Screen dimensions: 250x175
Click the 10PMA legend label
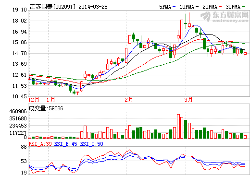[x=187, y=7]
